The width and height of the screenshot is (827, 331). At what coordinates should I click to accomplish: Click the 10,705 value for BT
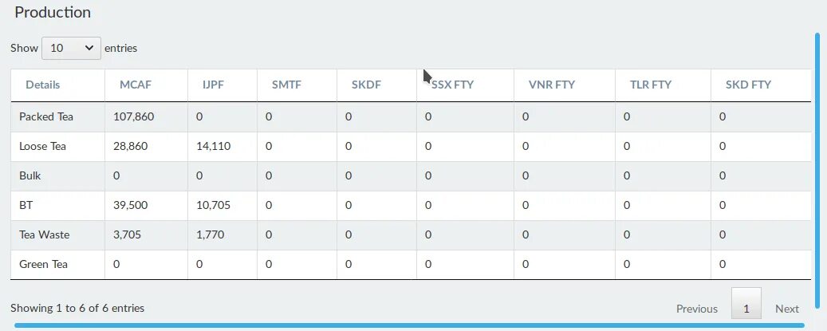[x=213, y=206]
